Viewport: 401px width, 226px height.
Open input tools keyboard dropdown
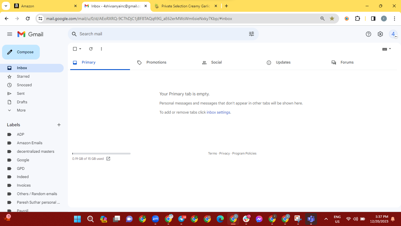(387, 49)
